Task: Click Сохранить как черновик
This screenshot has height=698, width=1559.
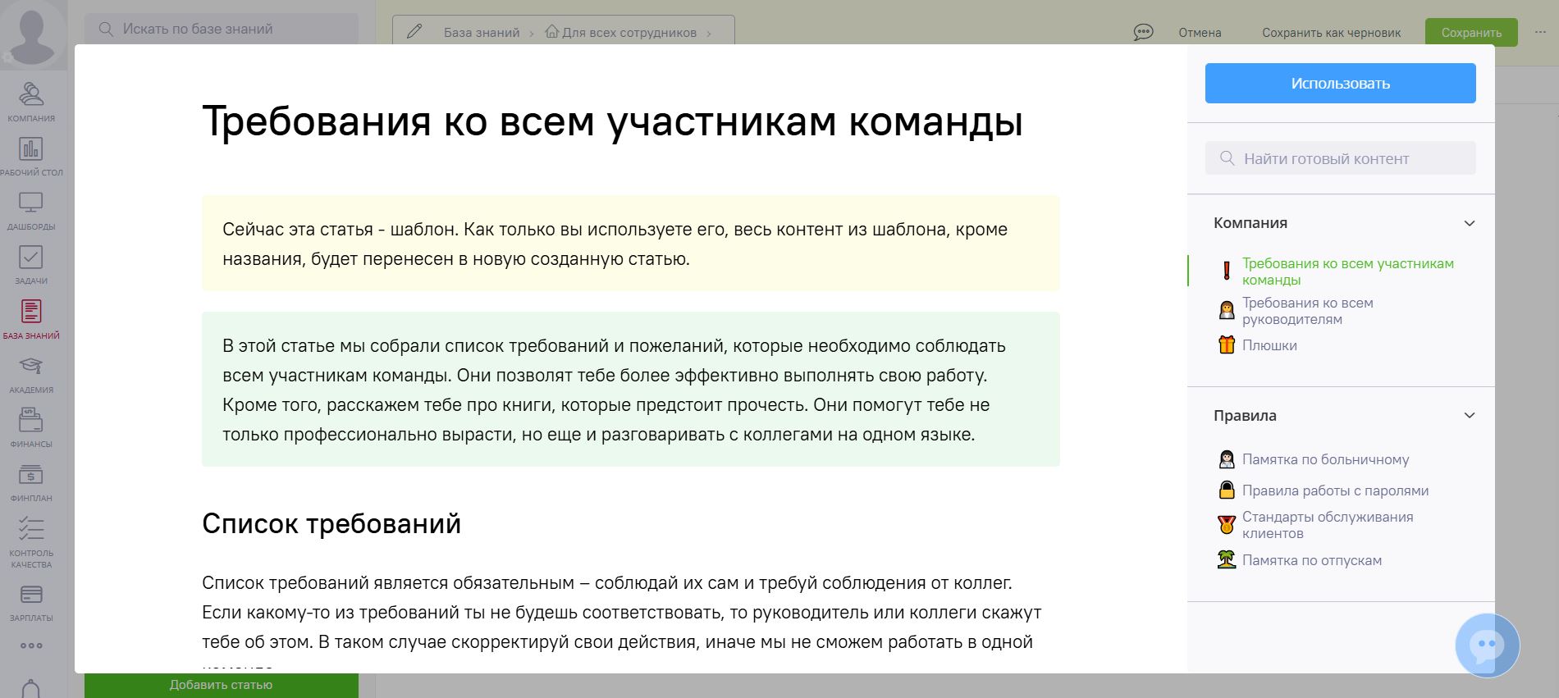Action: tap(1331, 32)
